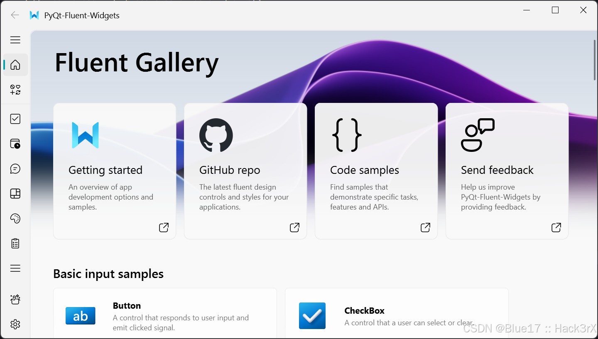This screenshot has width=598, height=339.
Task: Click the blue W logo in Getting started card
Action: click(85, 135)
